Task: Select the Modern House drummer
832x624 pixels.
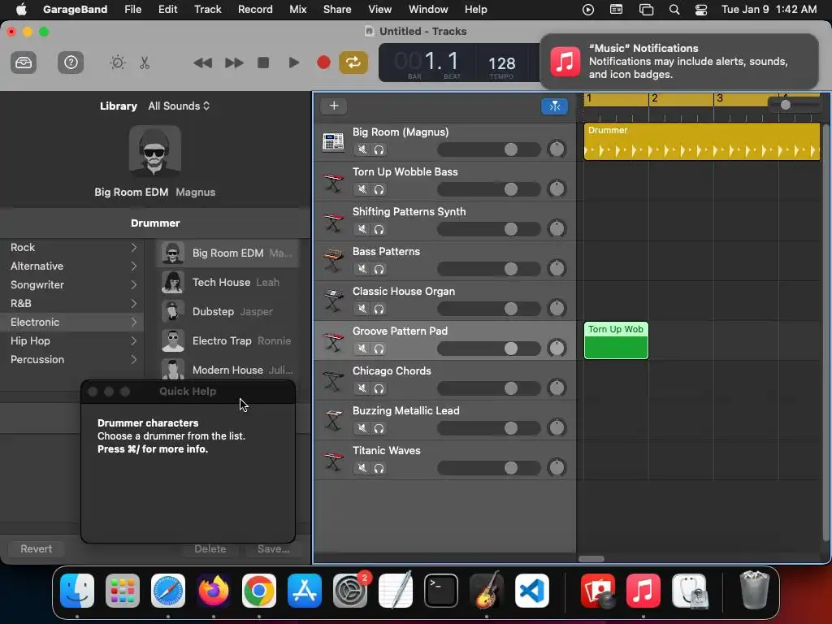Action: [x=228, y=369]
